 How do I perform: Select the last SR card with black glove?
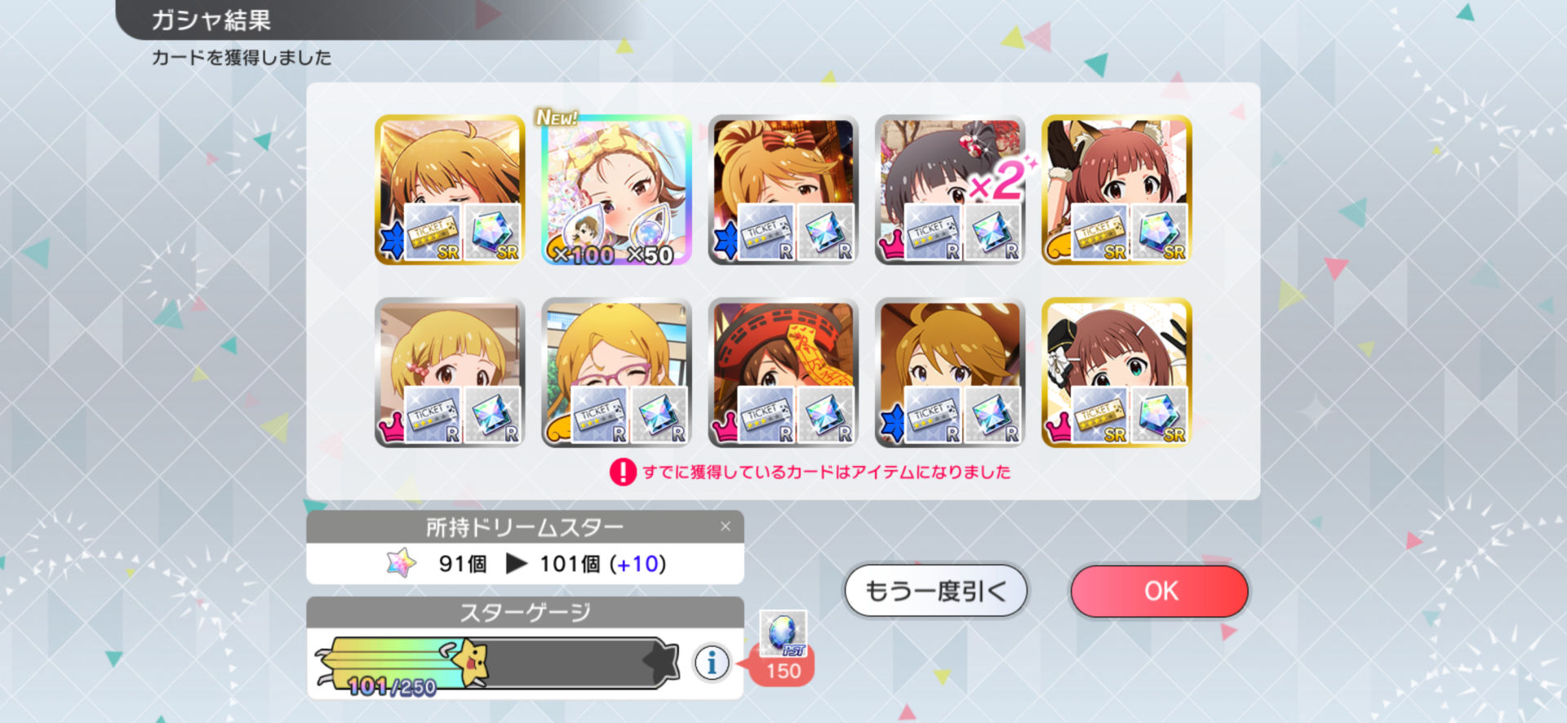[1116, 373]
